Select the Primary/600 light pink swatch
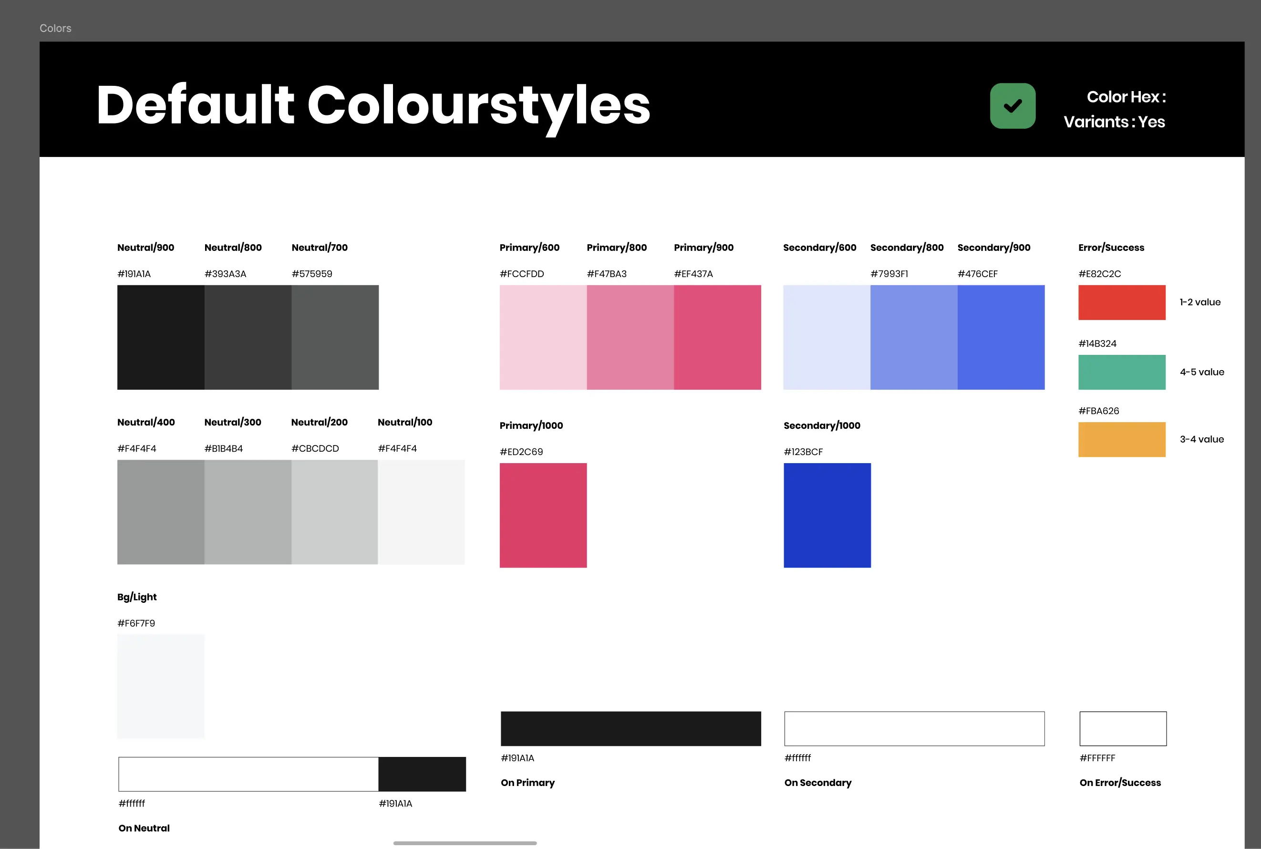1261x849 pixels. (x=543, y=337)
